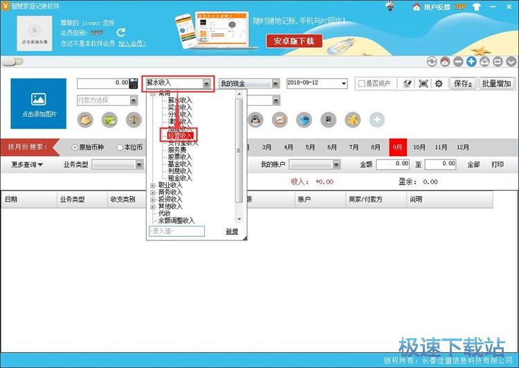Click the 保存 button

tap(462, 84)
